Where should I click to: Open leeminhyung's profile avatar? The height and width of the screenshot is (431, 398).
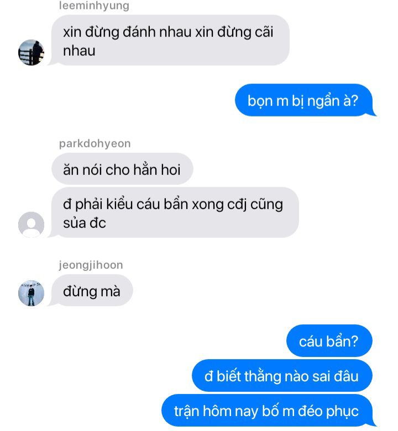point(31,52)
